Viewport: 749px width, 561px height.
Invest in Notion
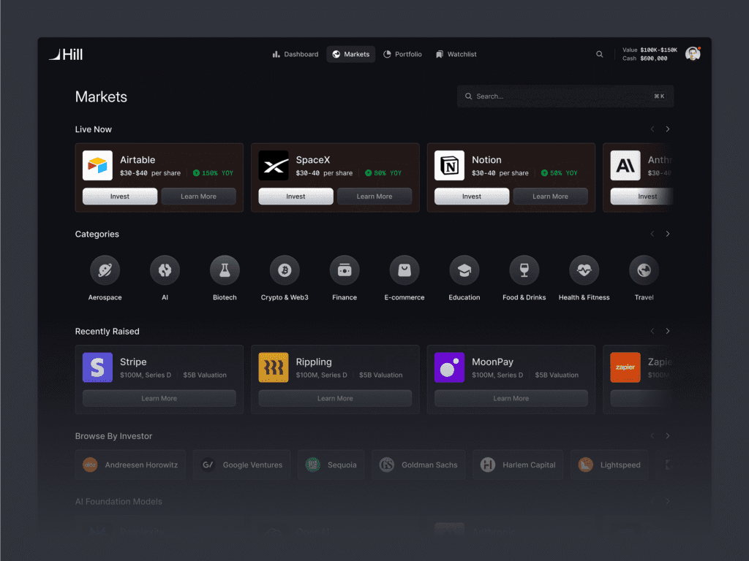pos(472,196)
